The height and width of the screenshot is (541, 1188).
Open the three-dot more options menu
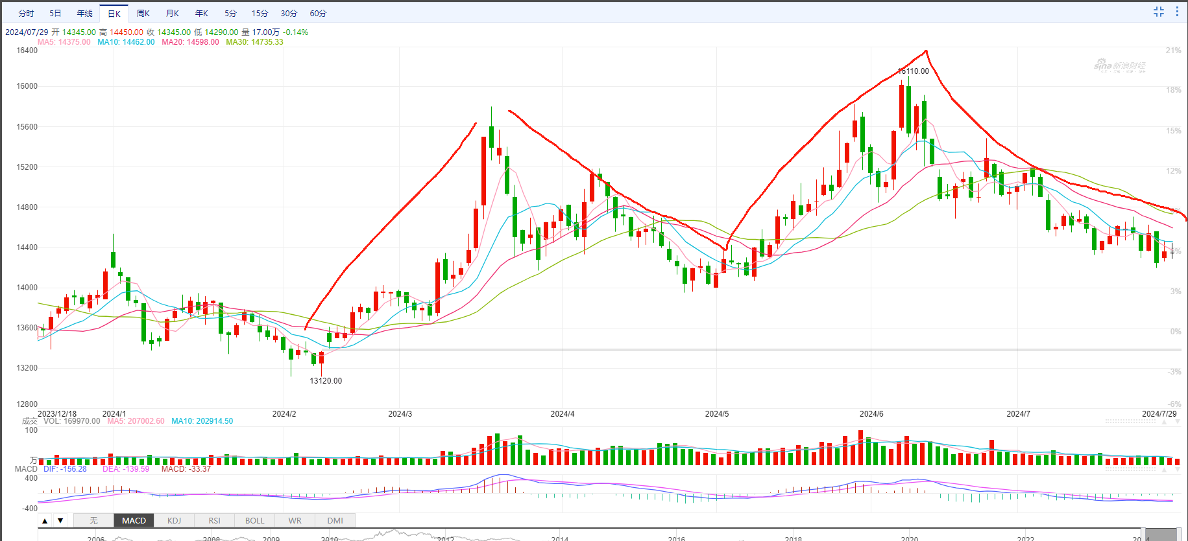[1177, 12]
